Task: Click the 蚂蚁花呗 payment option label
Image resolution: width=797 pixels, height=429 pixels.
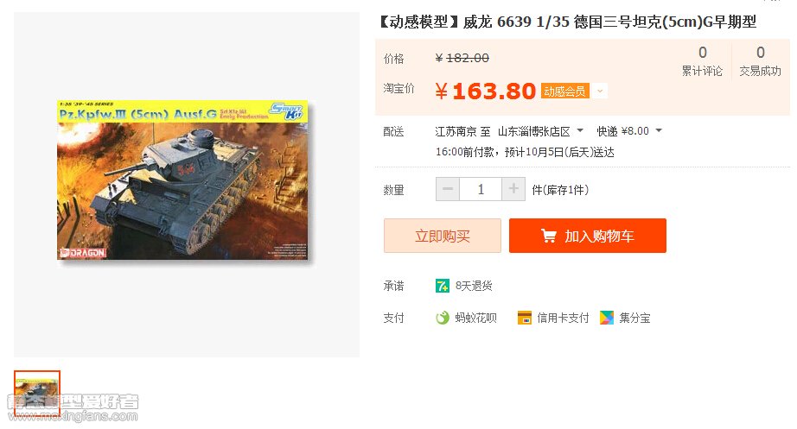Action: point(475,318)
